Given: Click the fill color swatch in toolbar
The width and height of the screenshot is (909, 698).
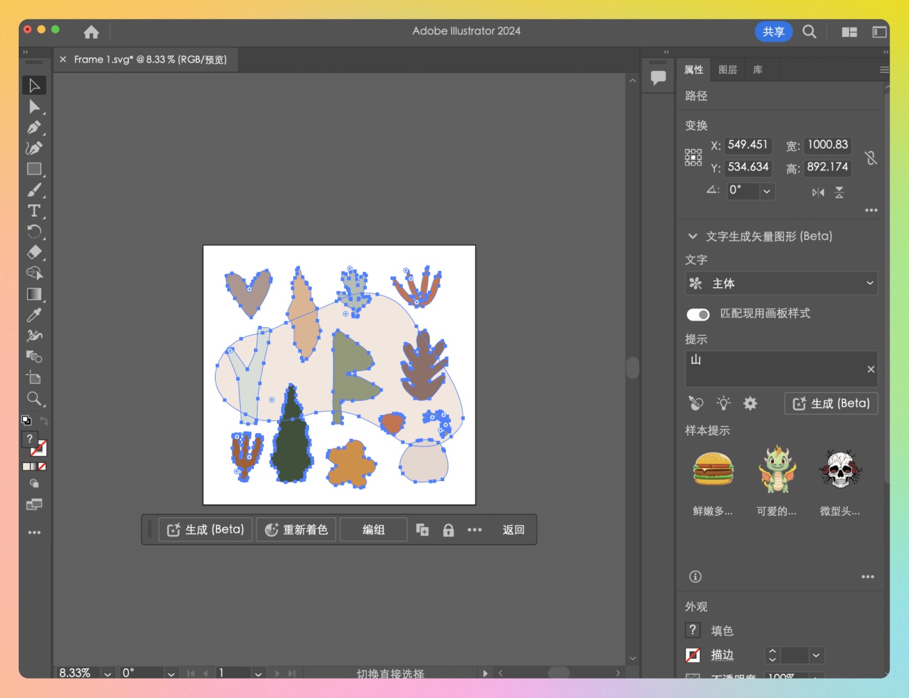Looking at the screenshot, I should tap(29, 439).
